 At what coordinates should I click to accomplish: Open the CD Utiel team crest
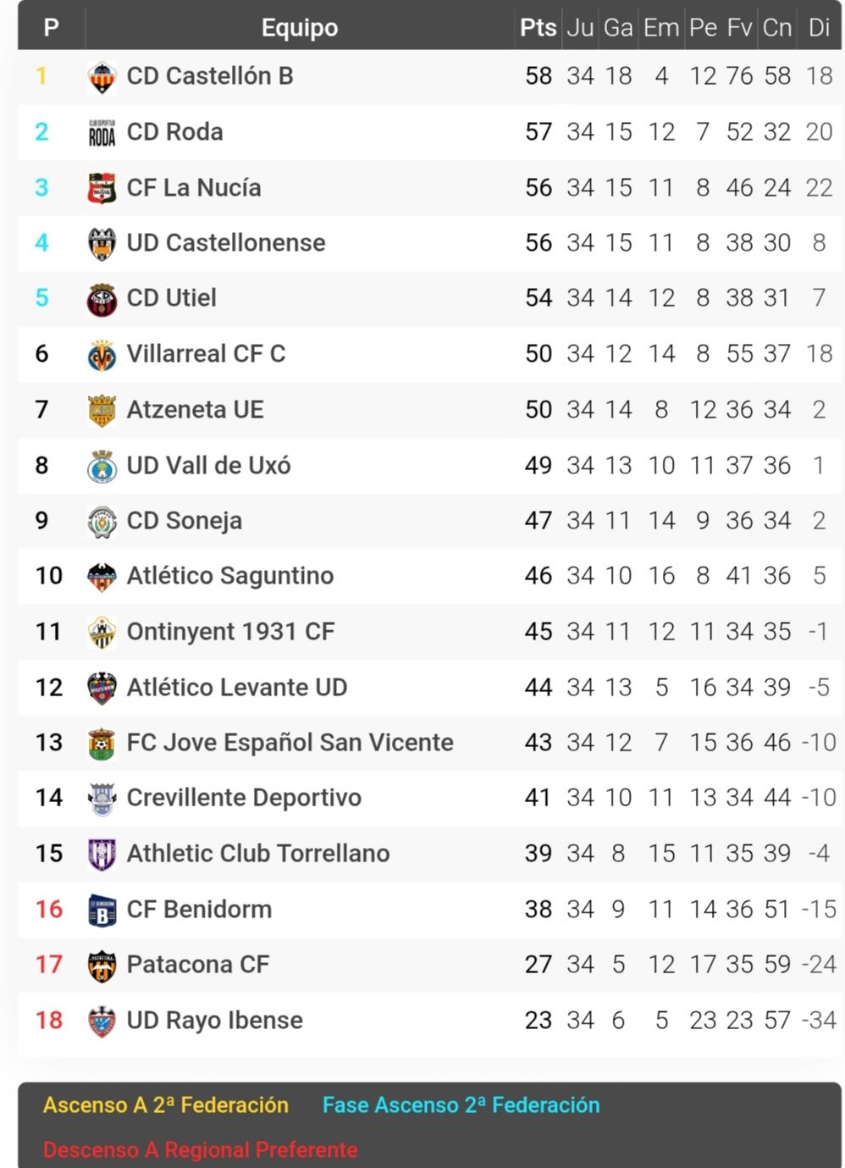pyautogui.click(x=102, y=299)
